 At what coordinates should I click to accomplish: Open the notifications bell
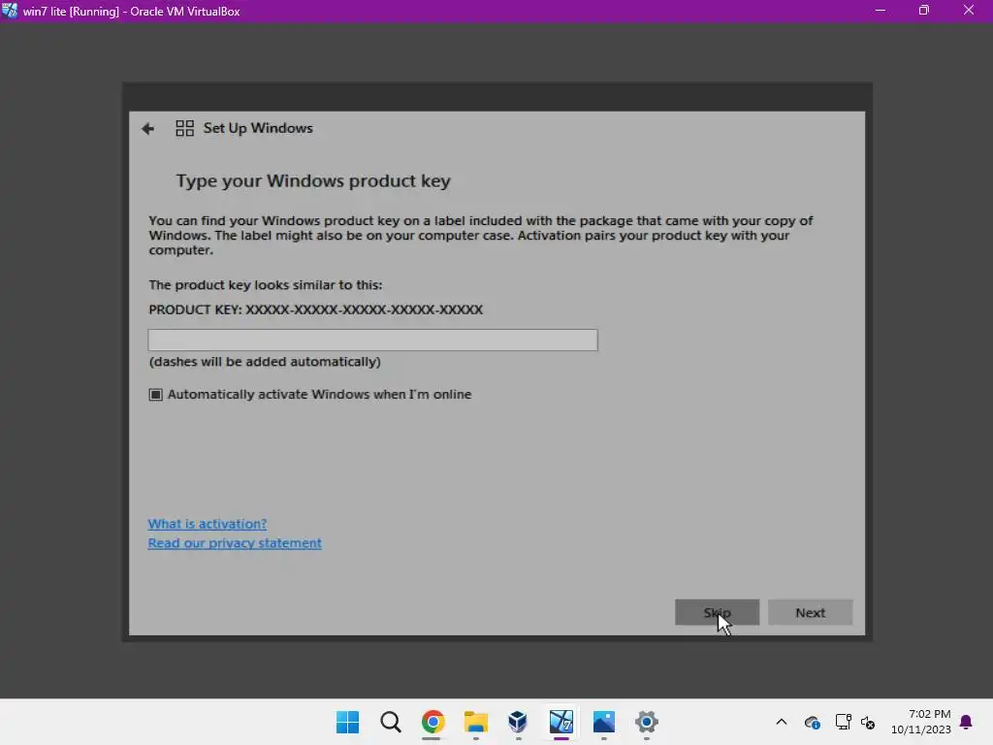point(967,722)
